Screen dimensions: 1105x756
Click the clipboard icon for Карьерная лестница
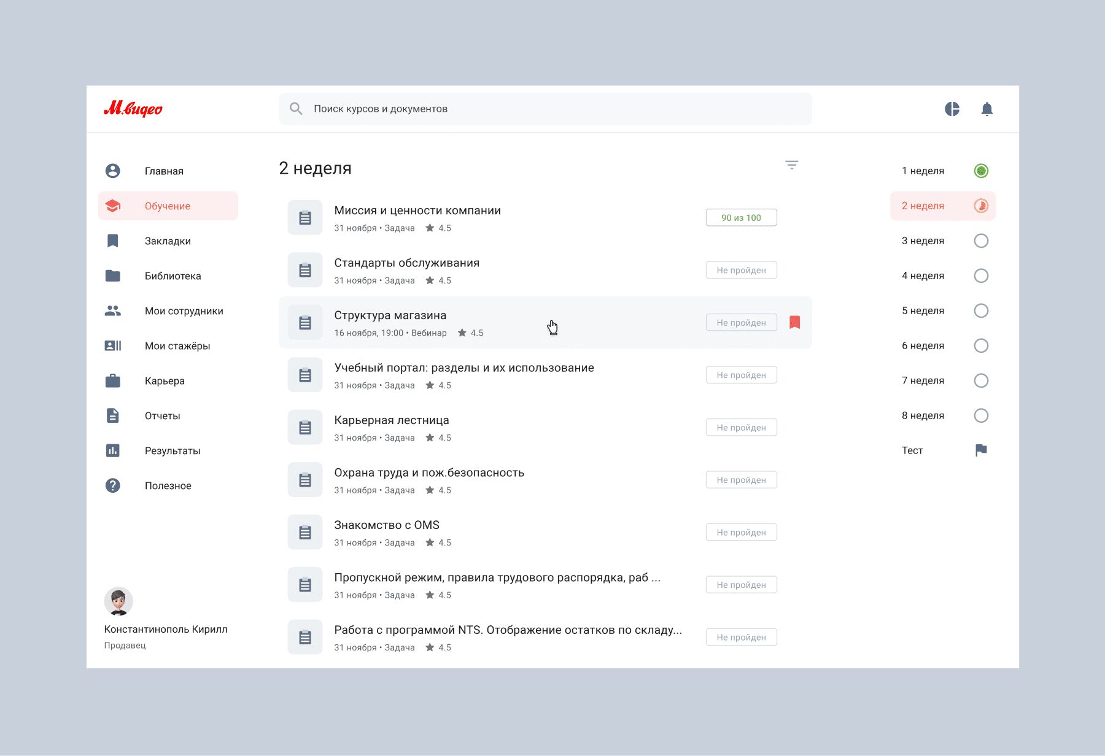click(x=305, y=428)
